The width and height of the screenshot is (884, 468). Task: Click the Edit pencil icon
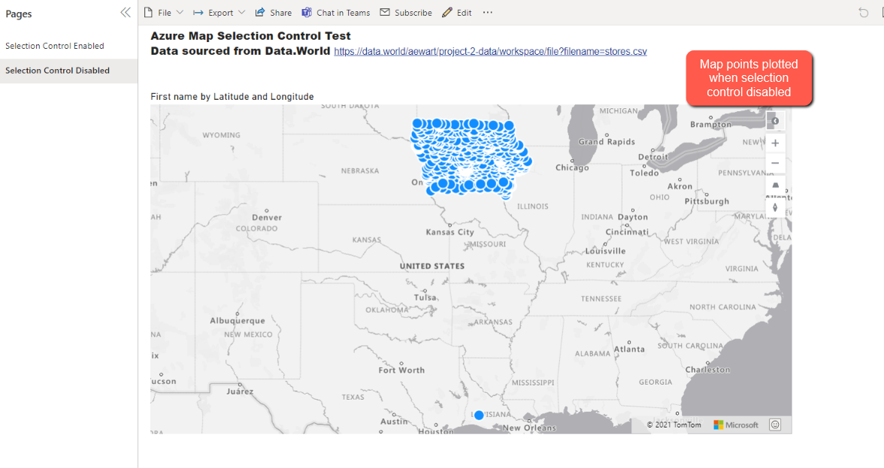(447, 12)
